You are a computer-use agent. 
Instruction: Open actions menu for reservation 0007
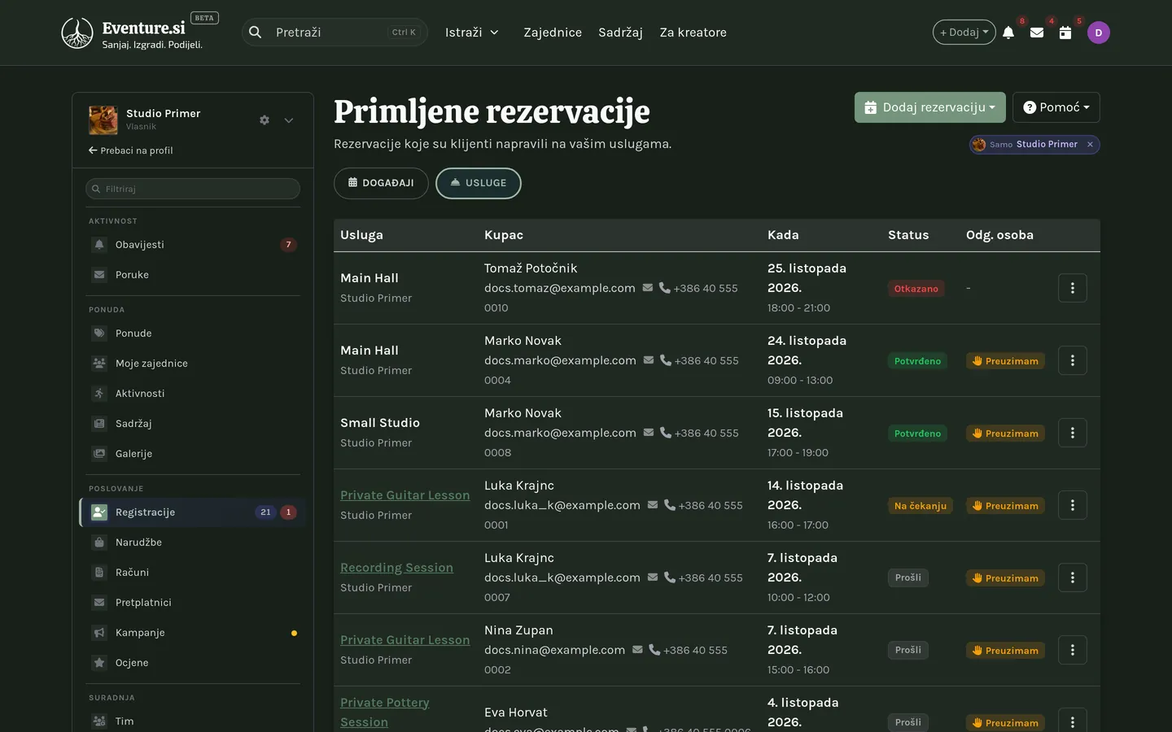(1073, 577)
